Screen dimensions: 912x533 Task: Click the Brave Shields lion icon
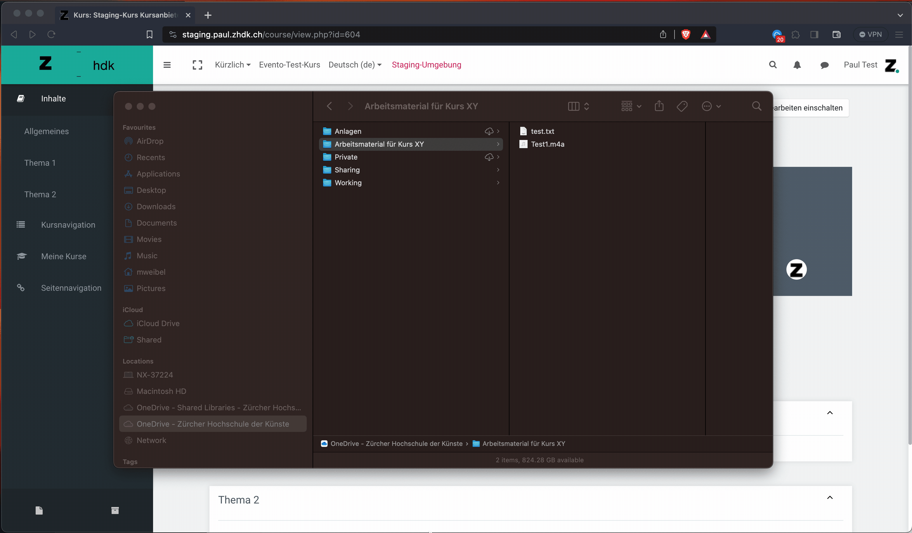coord(685,34)
